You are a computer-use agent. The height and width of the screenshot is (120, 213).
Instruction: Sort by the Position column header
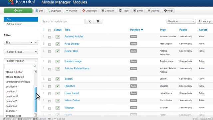pyautogui.click(x=136, y=30)
